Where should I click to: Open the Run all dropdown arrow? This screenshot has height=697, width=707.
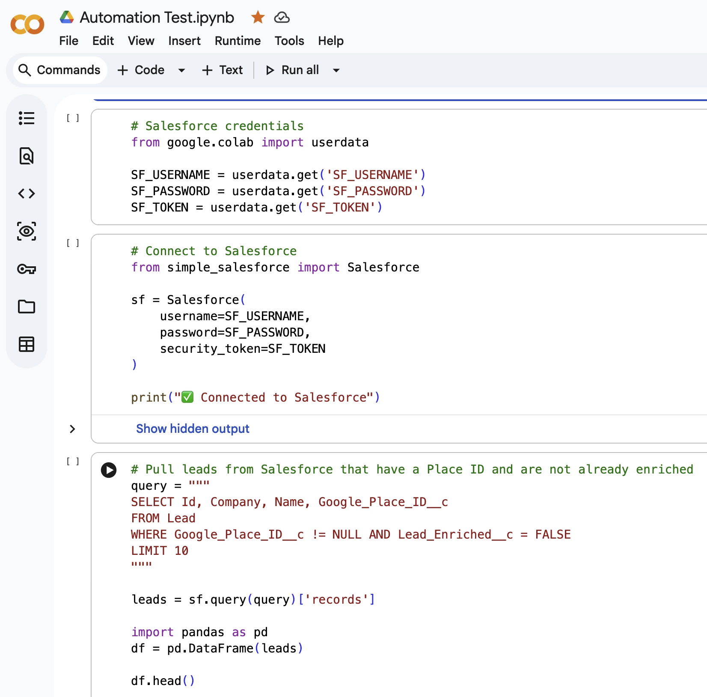click(336, 70)
